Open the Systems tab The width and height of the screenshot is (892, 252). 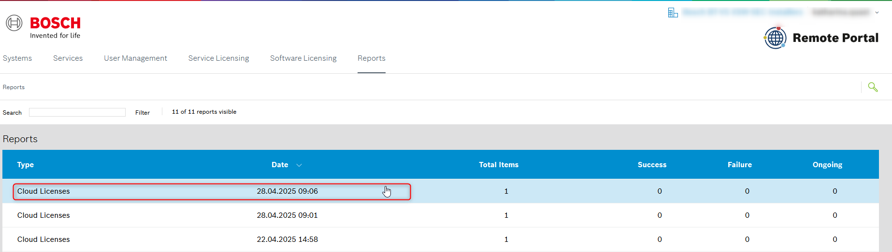(17, 58)
